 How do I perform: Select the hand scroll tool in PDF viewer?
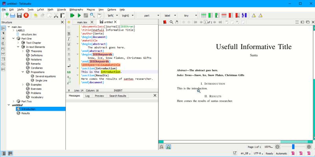(x=177, y=22)
